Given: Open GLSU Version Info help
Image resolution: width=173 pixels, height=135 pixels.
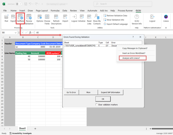Looking at the screenshot, I should [x=137, y=19].
